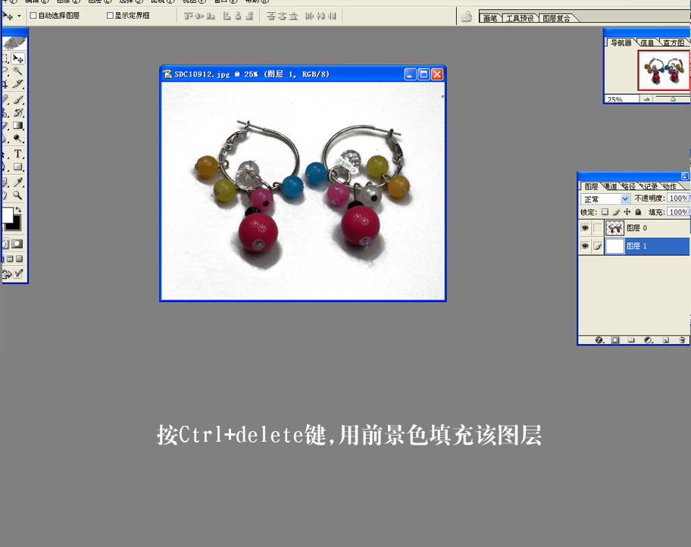
Task: Select the Type tool
Action: tap(18, 154)
